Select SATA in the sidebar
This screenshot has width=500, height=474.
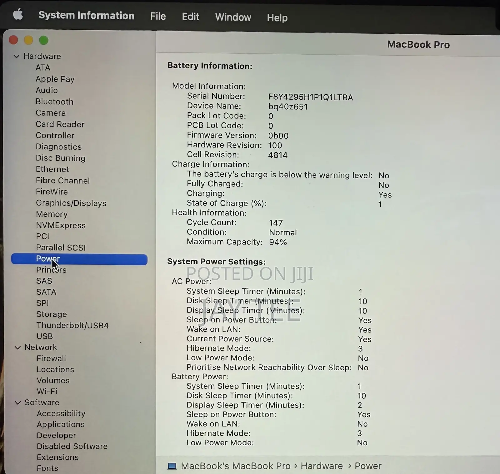[46, 292]
